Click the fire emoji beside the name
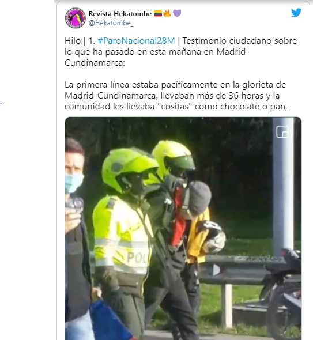Screen dimensions: 313x340 [167, 13]
